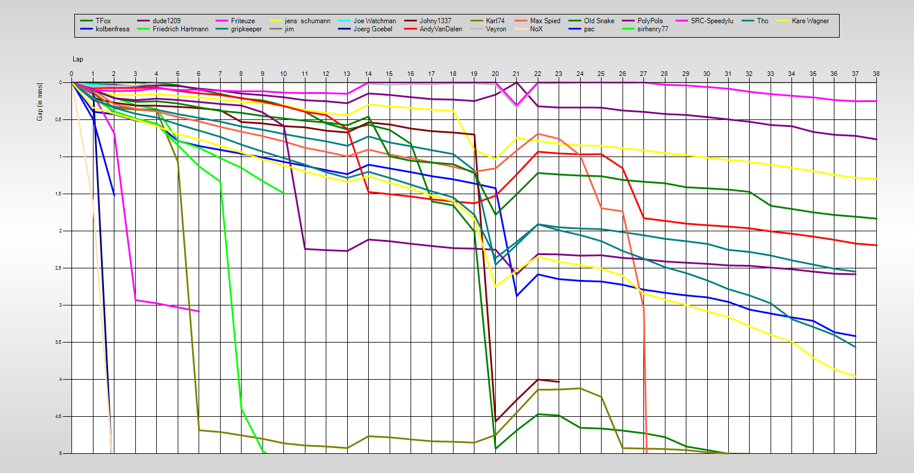Click lap 20 on the axis

[495, 74]
